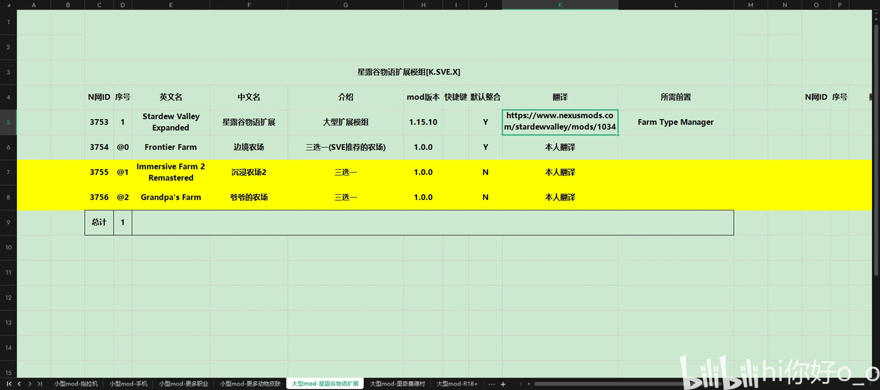Select the Grandpa's Farm cell

pyautogui.click(x=171, y=197)
